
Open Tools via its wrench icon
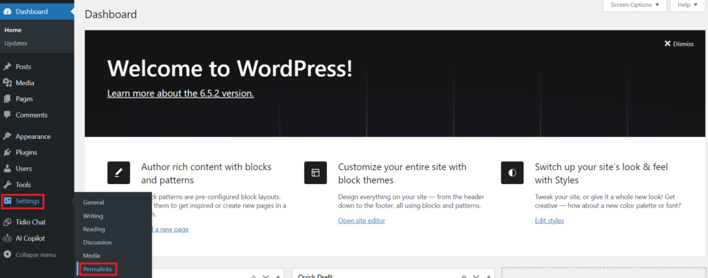pyautogui.click(x=7, y=185)
